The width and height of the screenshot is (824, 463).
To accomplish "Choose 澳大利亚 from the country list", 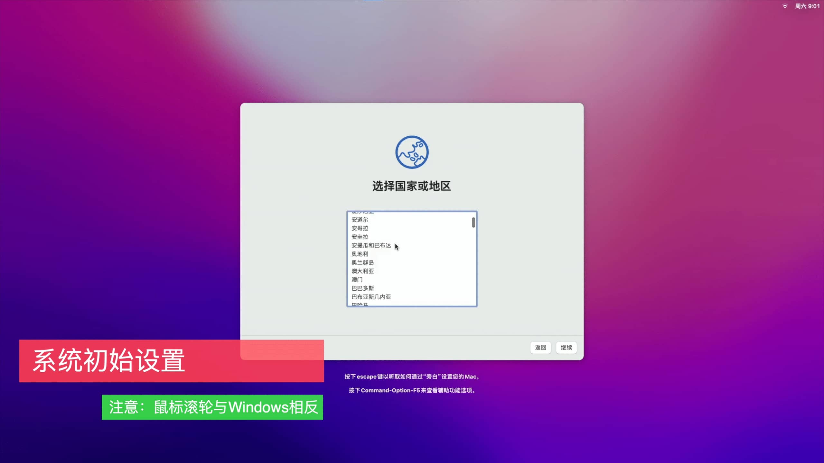I will pyautogui.click(x=362, y=271).
